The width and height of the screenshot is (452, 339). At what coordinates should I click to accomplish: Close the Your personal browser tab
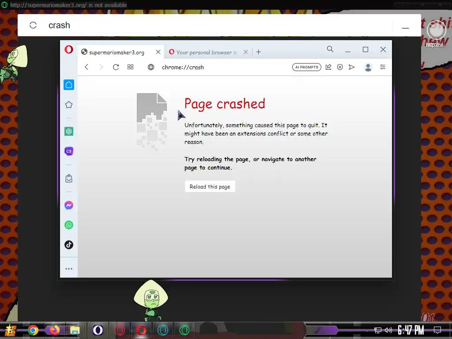coord(245,52)
